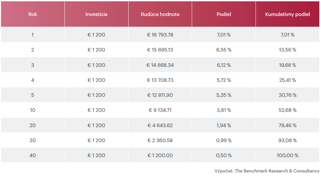Select the 79,46 % cumulative cell
Screen dimensions: 321x178
point(288,125)
